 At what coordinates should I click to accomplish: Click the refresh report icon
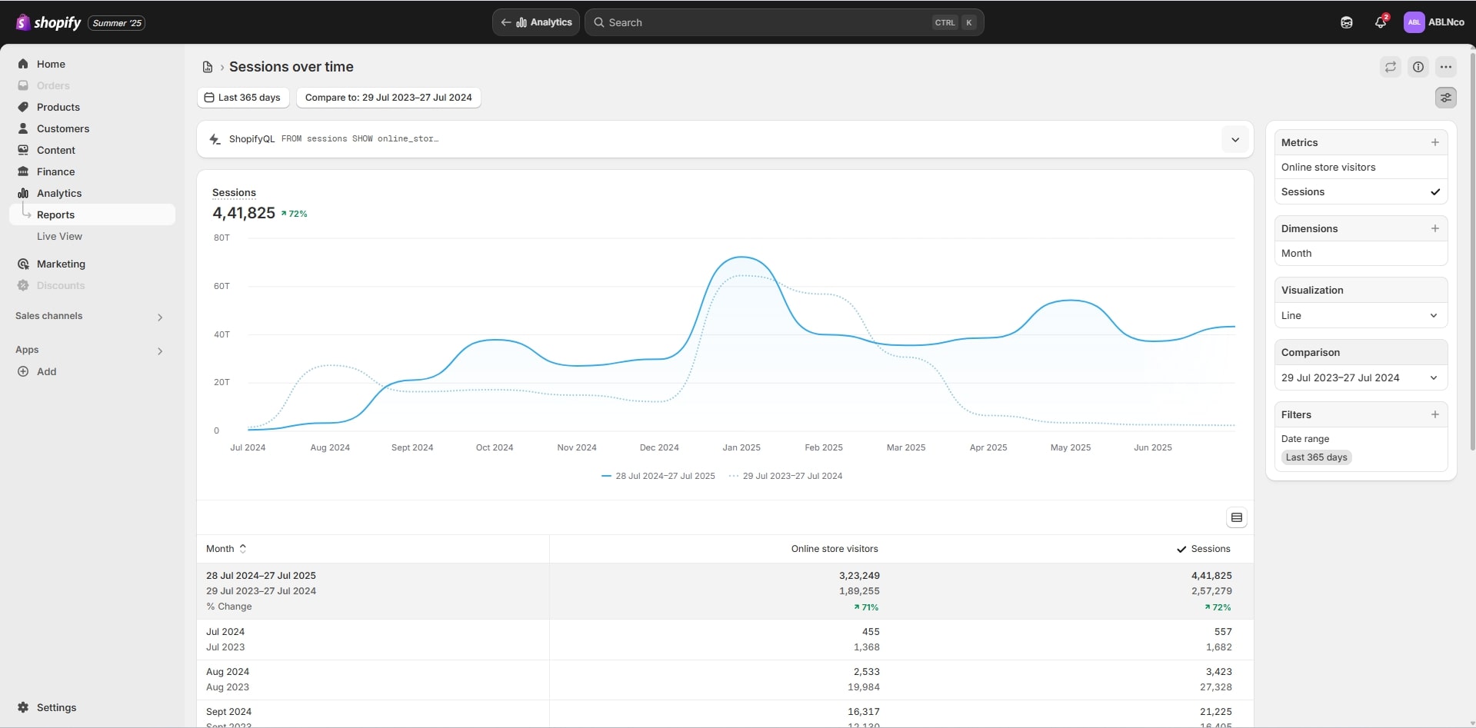(1390, 67)
